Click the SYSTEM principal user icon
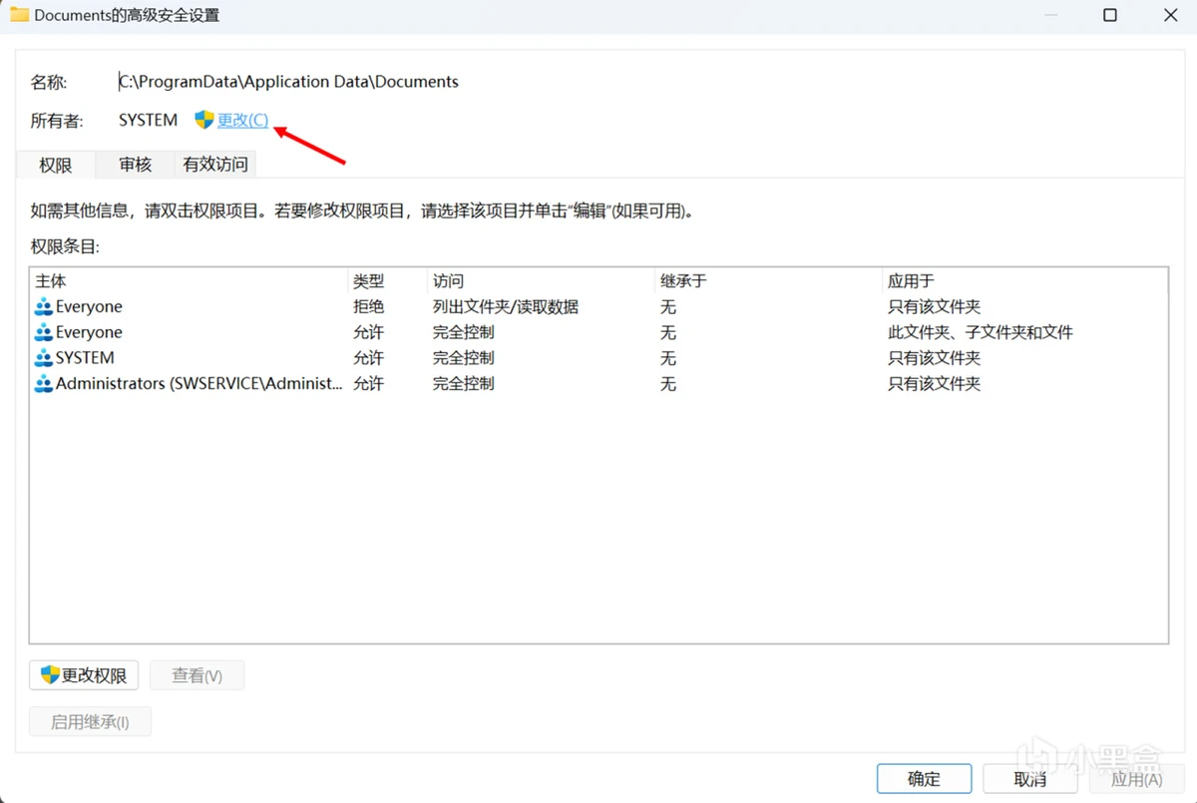This screenshot has width=1197, height=803. (44, 358)
